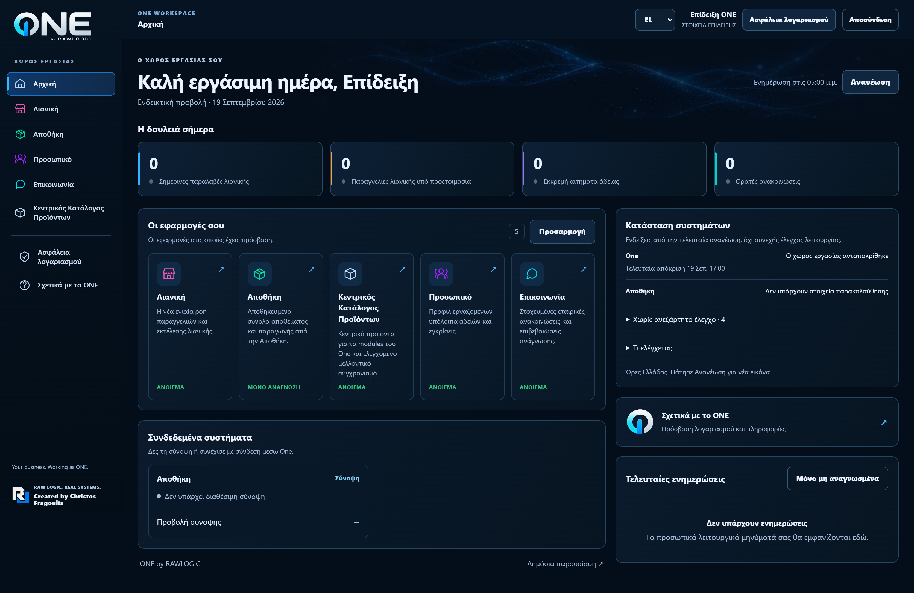Click the Ανανέωση button

pyautogui.click(x=870, y=82)
